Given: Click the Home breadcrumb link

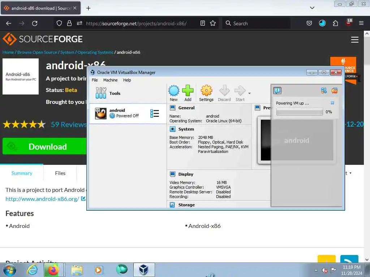Looking at the screenshot, I should click(x=8, y=52).
